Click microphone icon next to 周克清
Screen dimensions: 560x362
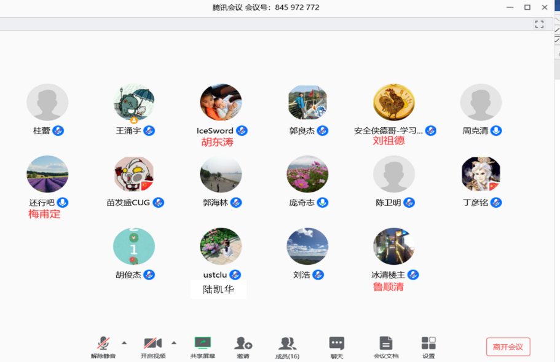495,130
